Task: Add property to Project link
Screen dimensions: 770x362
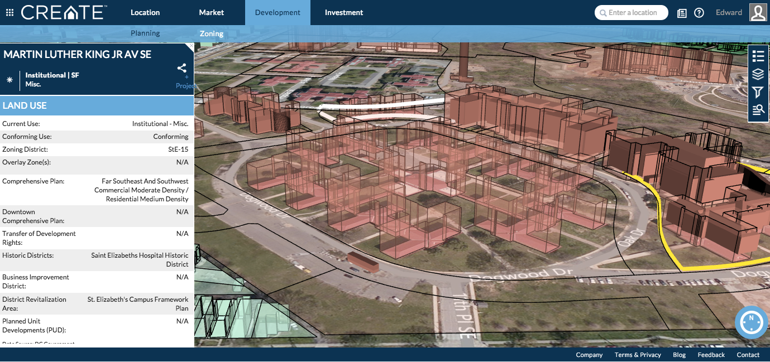Action: (186, 82)
